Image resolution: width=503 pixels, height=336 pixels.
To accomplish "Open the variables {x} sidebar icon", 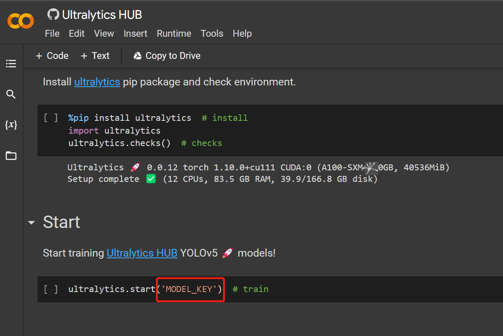I will click(11, 124).
